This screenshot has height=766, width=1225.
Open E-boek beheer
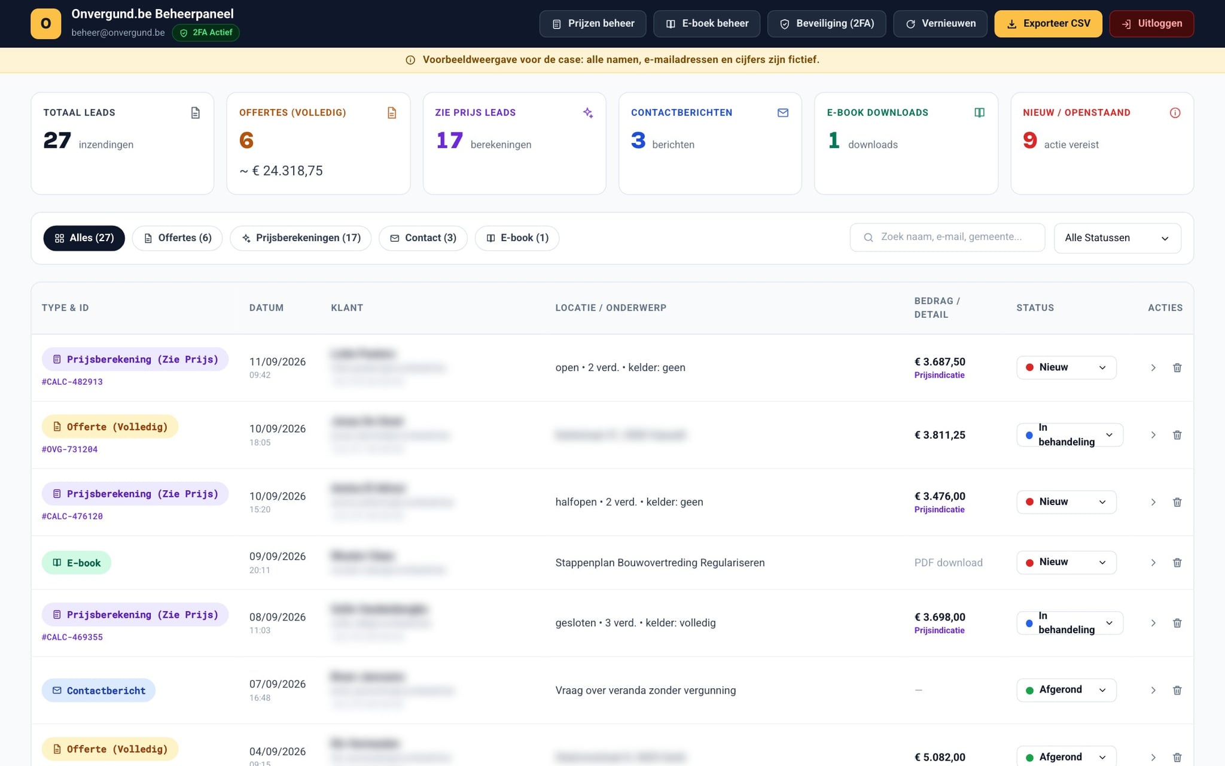(x=707, y=24)
